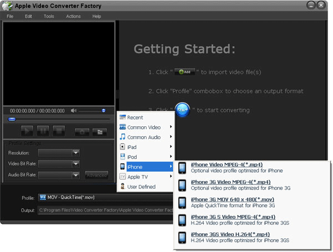Choose iPhone 3GS Video H.264 profile
The width and height of the screenshot is (333, 252).
[226, 234]
